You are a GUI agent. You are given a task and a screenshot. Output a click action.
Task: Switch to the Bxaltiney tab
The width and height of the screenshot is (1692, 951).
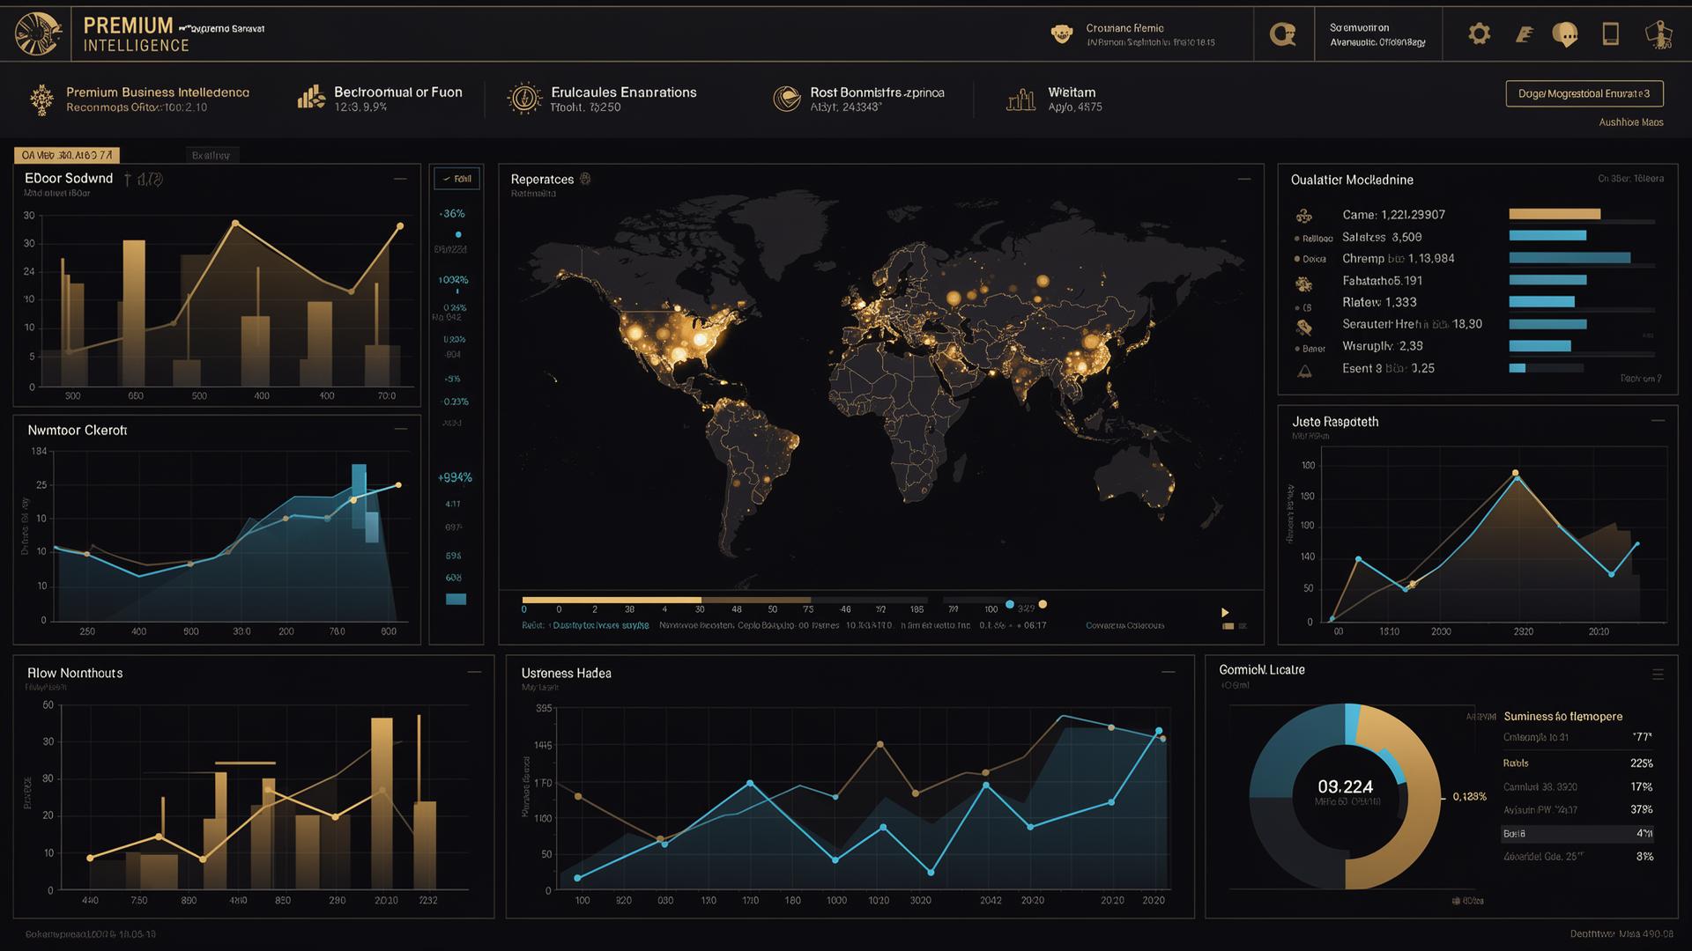point(211,155)
